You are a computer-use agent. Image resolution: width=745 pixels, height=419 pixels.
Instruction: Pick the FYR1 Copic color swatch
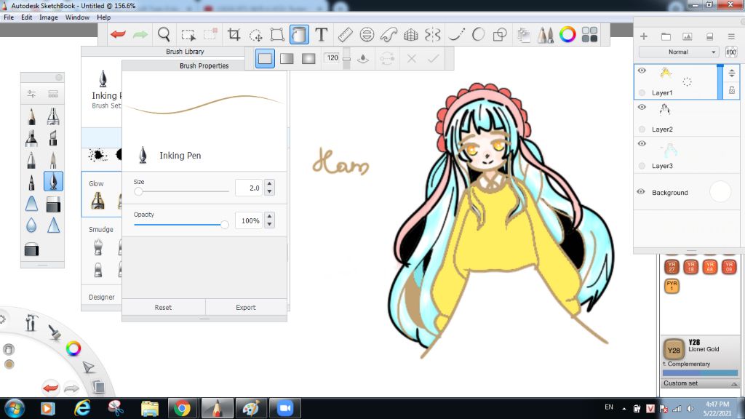672,285
